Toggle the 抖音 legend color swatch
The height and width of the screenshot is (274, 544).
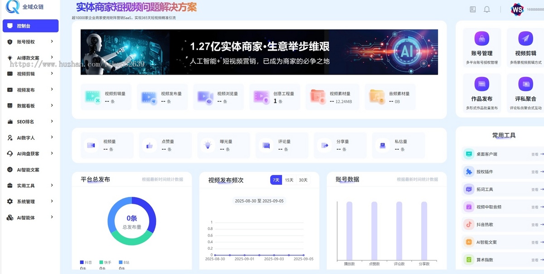point(82,262)
